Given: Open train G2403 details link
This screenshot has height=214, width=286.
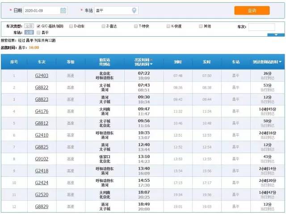Looking at the screenshot, I should tap(42, 76).
